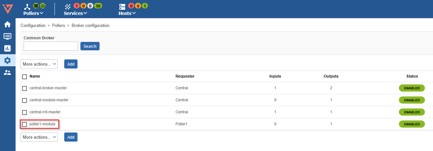Check the poller1-module row checkbox

(24, 124)
